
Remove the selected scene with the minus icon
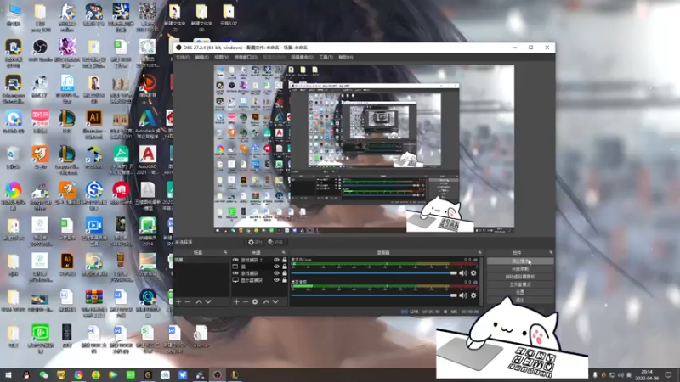(x=188, y=301)
